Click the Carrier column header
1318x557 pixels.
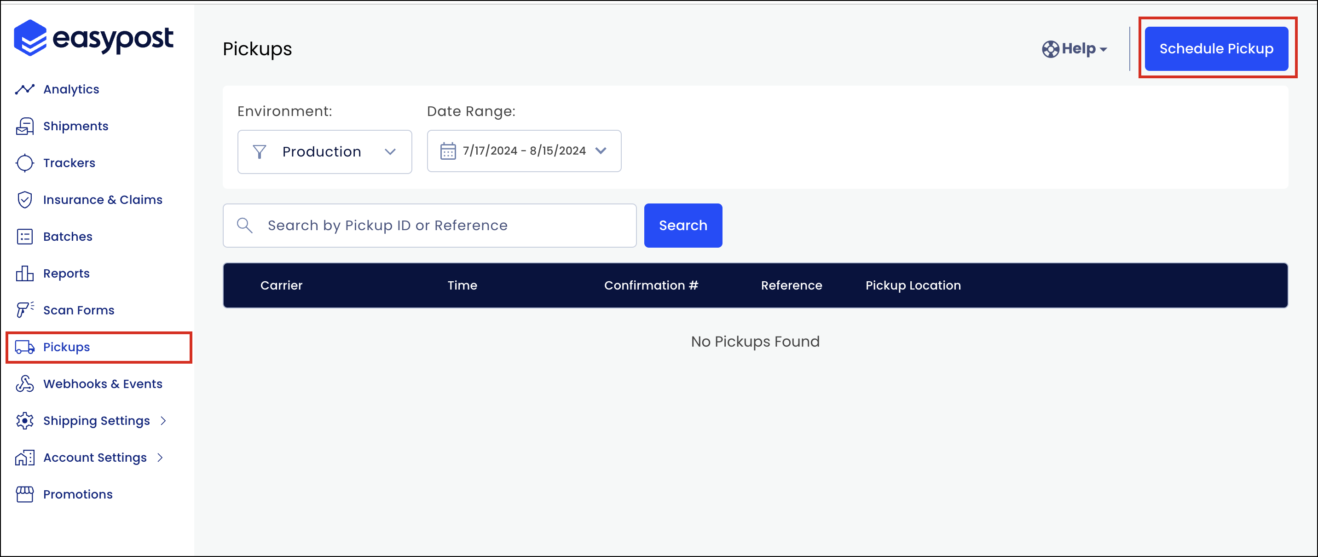tap(281, 285)
